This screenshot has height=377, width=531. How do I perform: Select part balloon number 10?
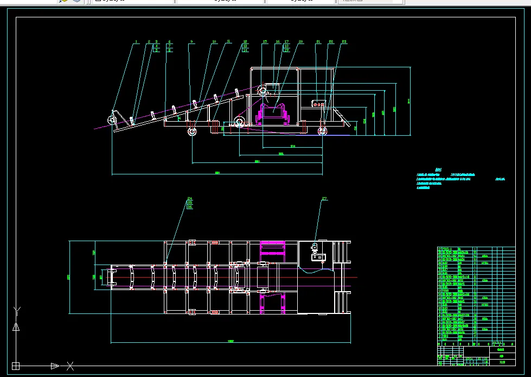tap(214, 42)
